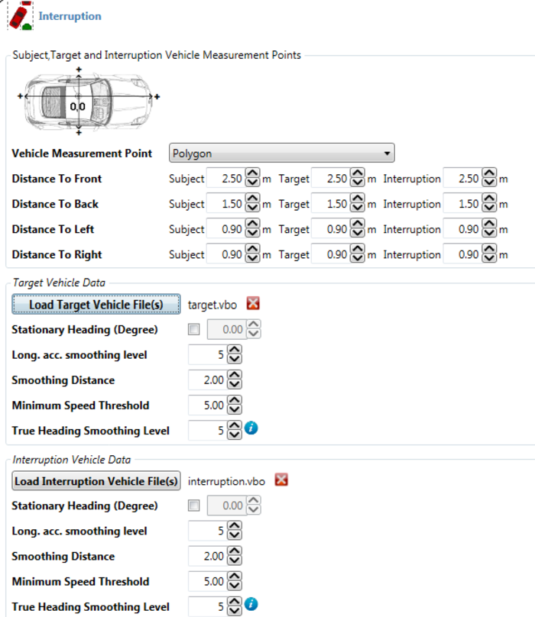This screenshot has width=535, height=617.
Task: Increase Interruption Long. acc. smoothing level
Action: (235, 525)
